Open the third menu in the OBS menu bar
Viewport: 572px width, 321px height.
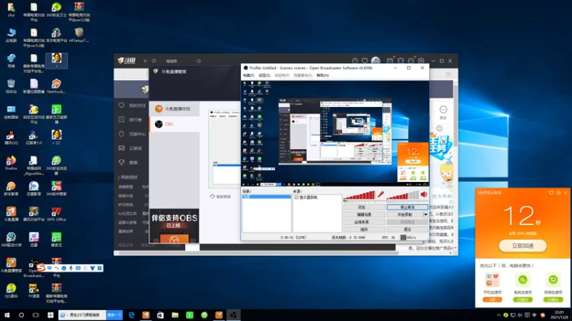coord(282,76)
